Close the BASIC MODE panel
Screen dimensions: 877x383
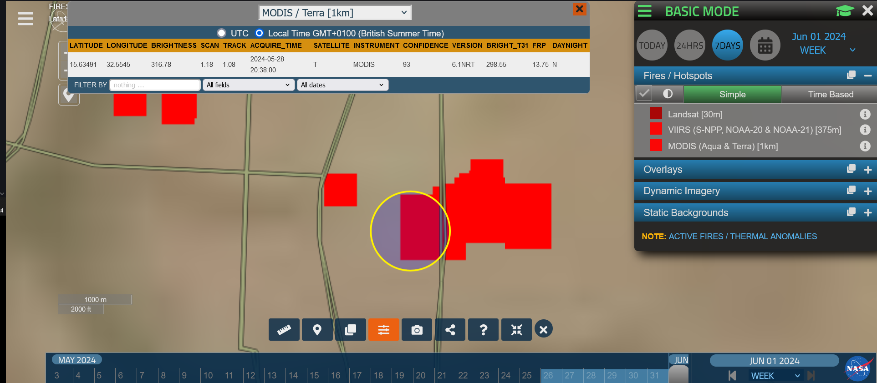[x=867, y=11]
